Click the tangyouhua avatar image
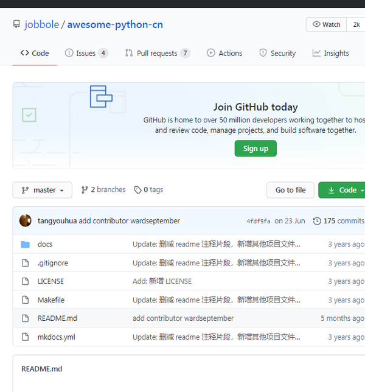Image resolution: width=365 pixels, height=392 pixels. [x=25, y=221]
